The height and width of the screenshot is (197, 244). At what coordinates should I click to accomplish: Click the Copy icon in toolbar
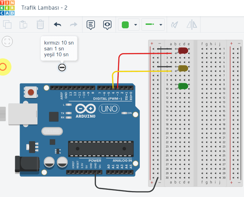7,25
